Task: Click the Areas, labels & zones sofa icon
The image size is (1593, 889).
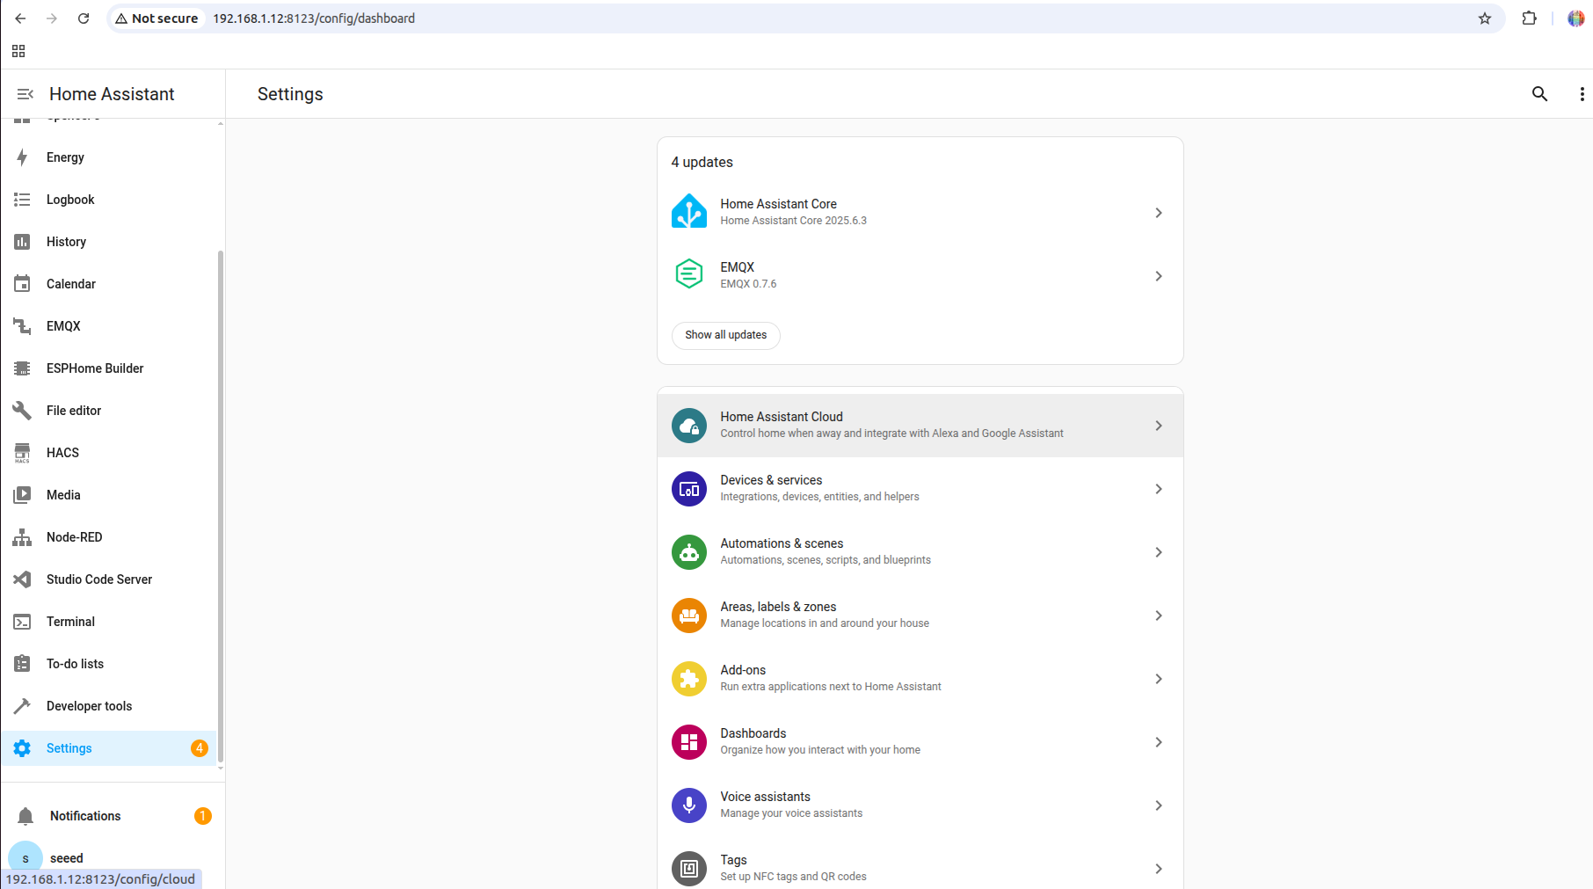Action: [689, 616]
